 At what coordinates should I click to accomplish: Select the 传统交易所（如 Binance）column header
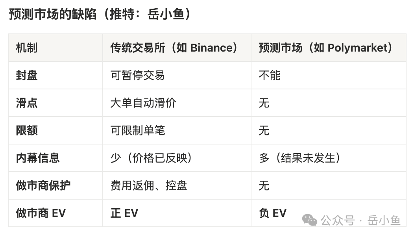coord(175,48)
